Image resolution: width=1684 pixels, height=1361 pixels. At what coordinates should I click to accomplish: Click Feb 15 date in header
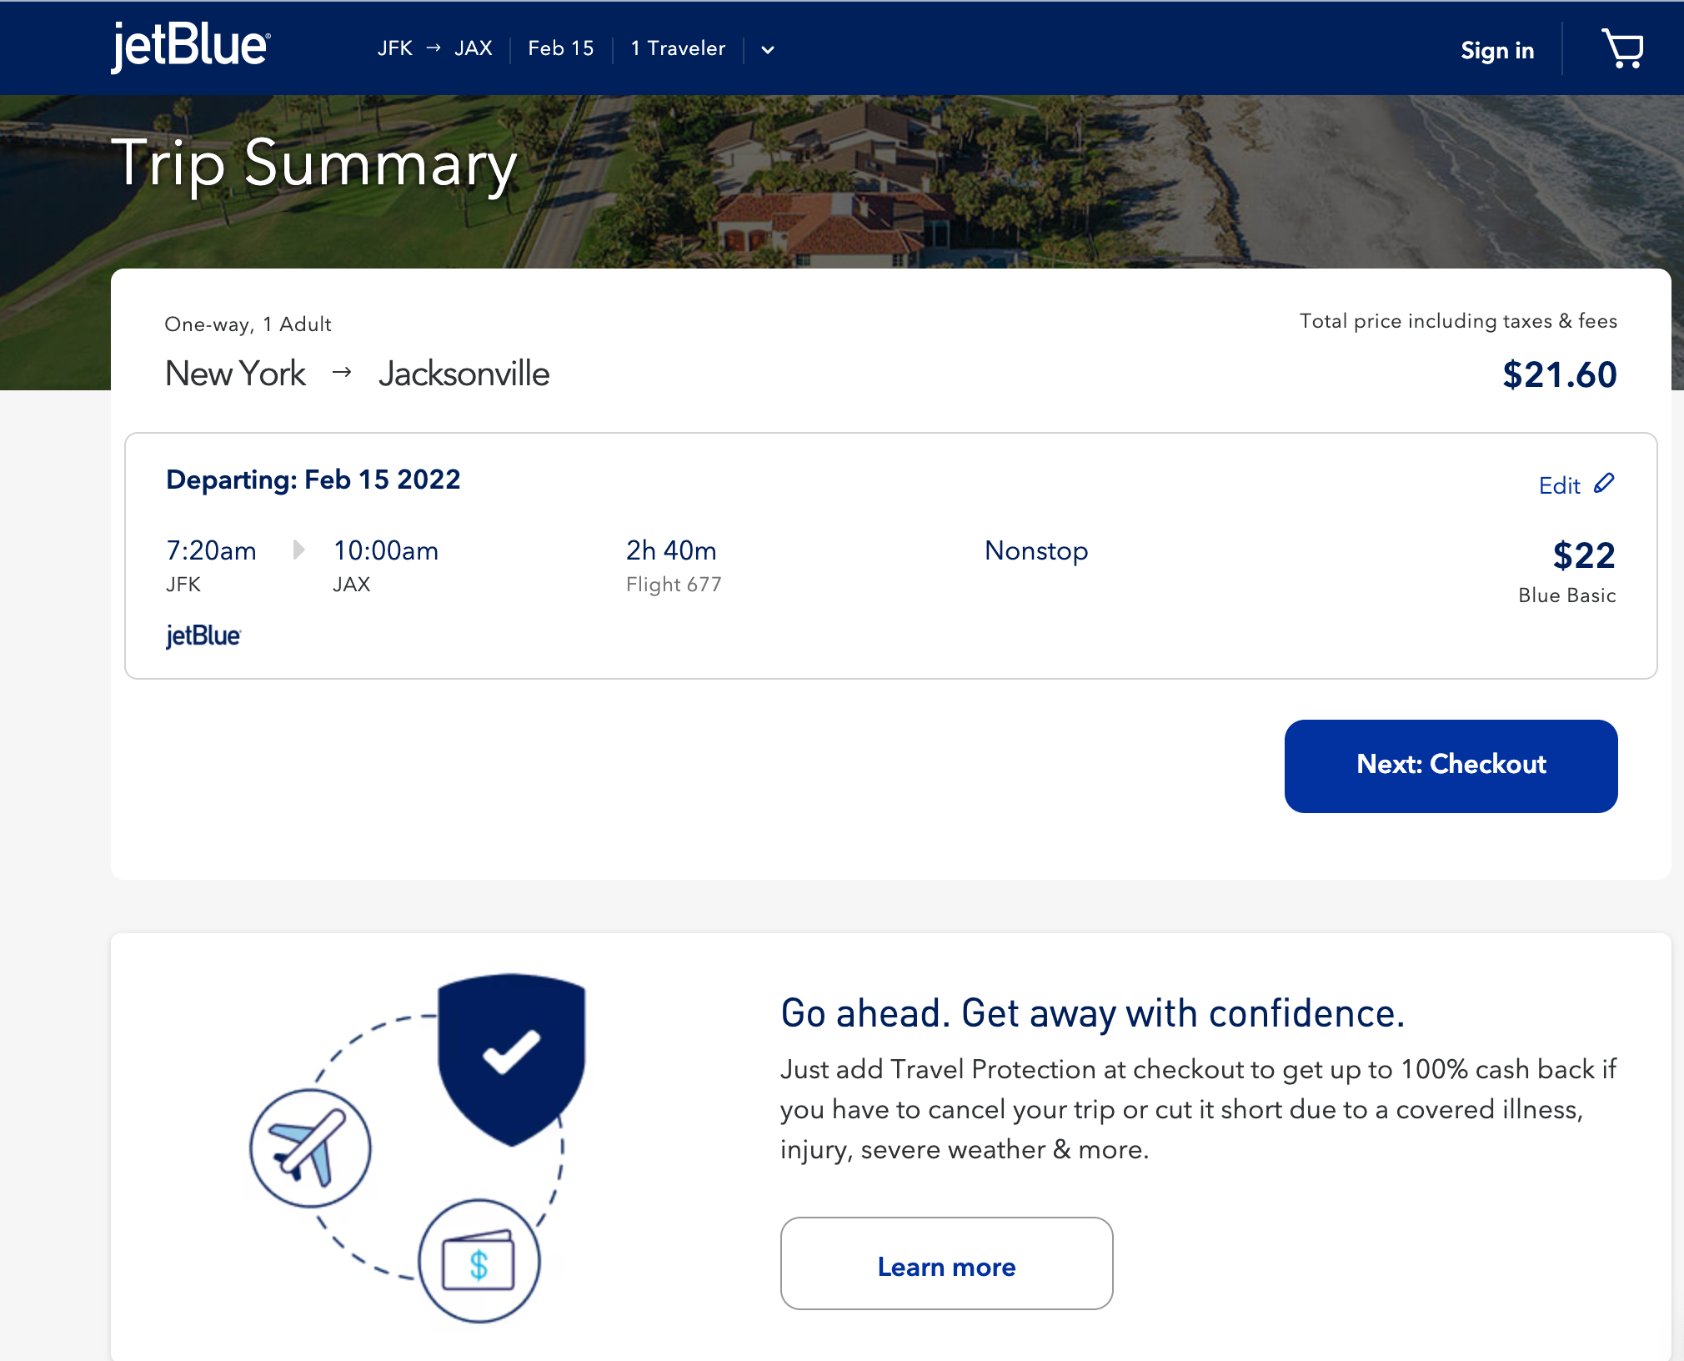(x=561, y=48)
